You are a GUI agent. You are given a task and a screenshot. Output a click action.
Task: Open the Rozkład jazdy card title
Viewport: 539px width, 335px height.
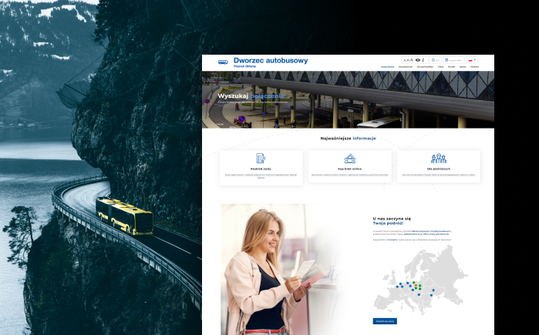tap(261, 168)
